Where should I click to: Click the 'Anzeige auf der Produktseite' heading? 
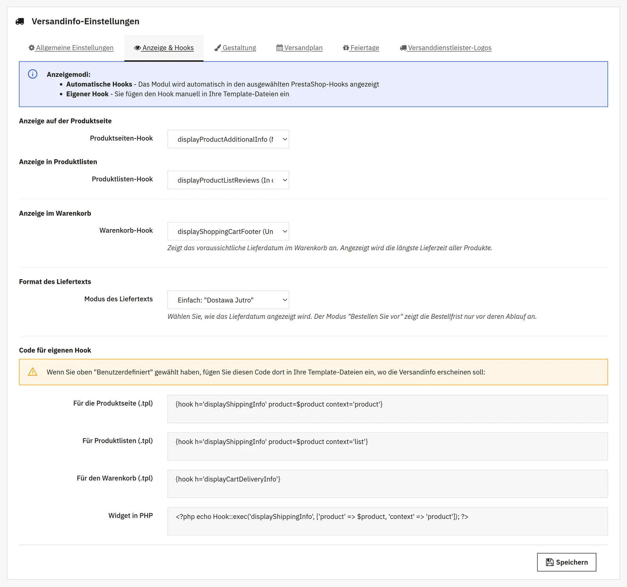[x=65, y=121]
